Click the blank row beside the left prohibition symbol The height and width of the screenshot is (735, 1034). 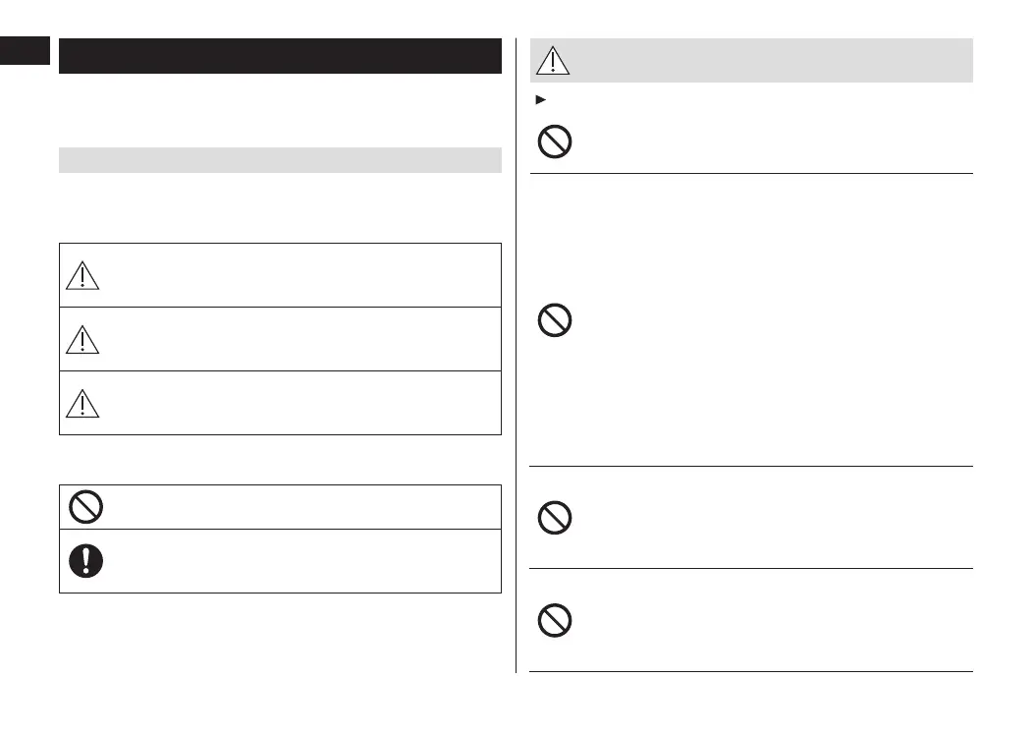[295, 506]
